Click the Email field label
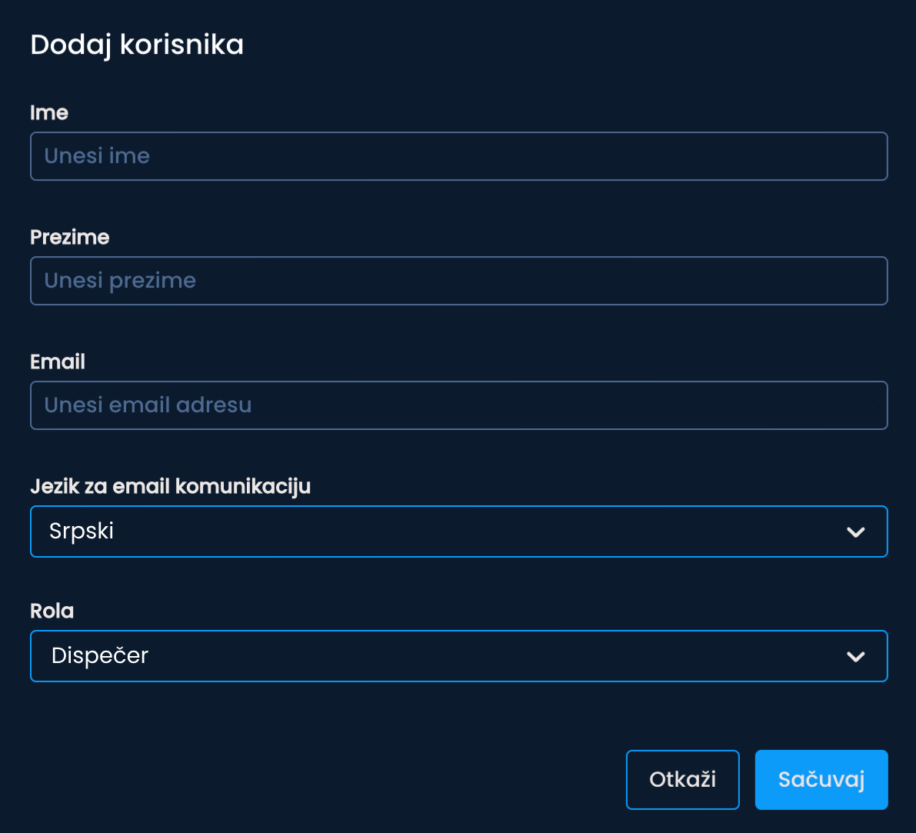The width and height of the screenshot is (916, 833). coord(58,362)
